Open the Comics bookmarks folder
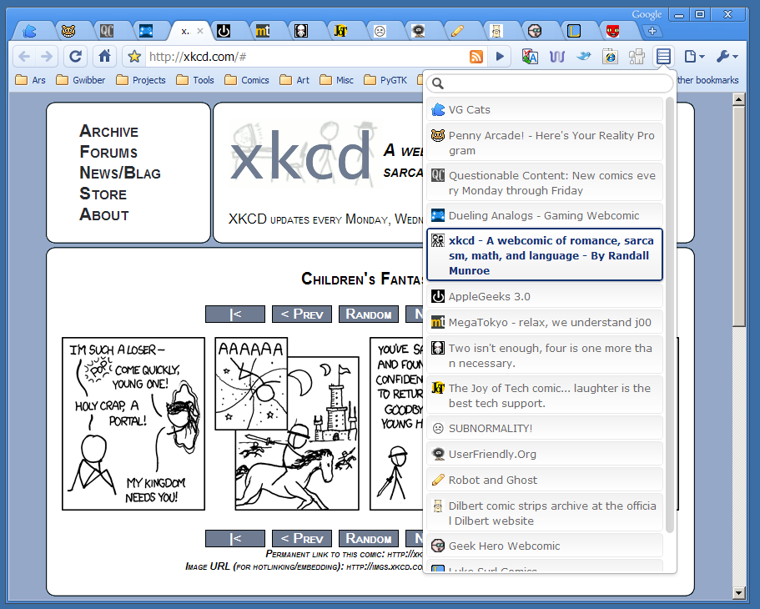This screenshot has height=609, width=760. coord(247,80)
